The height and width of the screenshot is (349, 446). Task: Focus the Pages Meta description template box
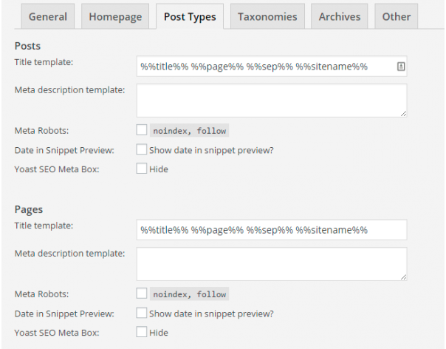pos(271,263)
